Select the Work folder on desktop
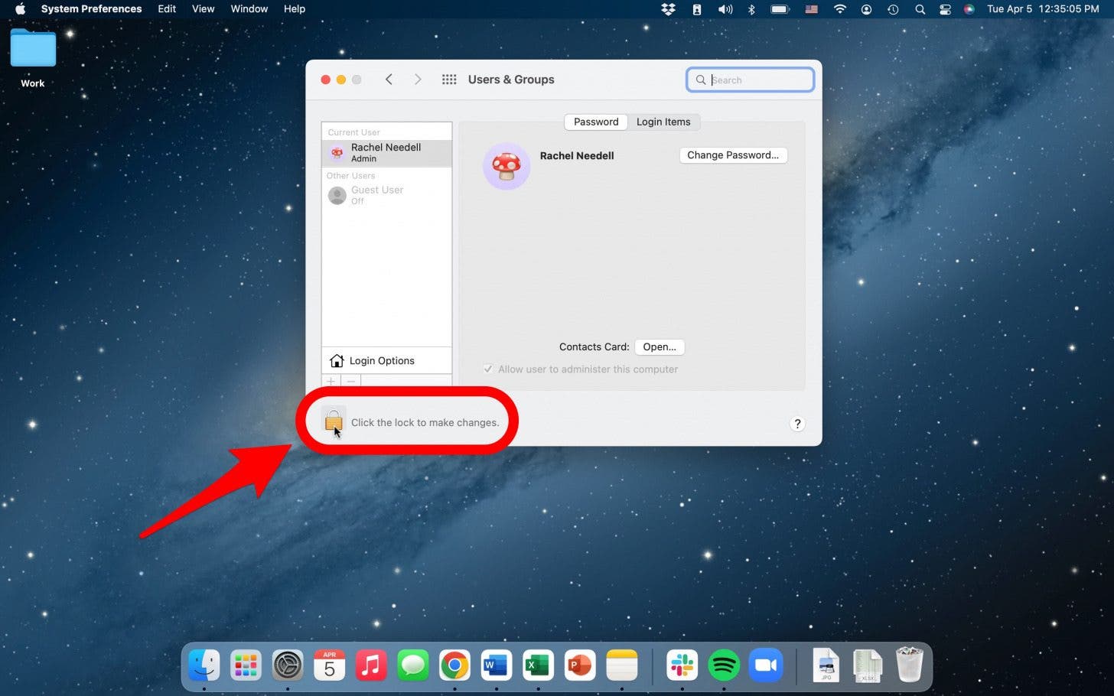1114x696 pixels. pos(33,57)
